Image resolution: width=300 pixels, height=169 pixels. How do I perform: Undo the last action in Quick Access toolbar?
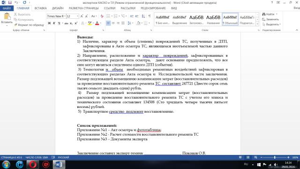pos(16,3)
